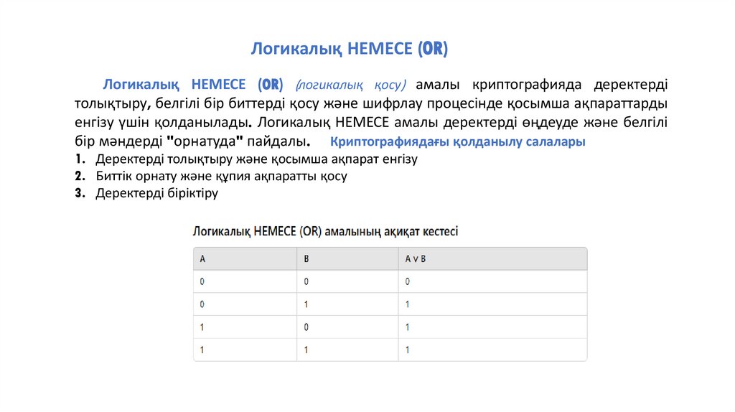735x412 pixels.
Task: Select list item "Деректерді біріктіру"
Action: click(x=157, y=193)
